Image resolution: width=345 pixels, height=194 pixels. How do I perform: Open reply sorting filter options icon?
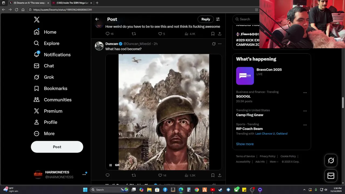coord(218,19)
